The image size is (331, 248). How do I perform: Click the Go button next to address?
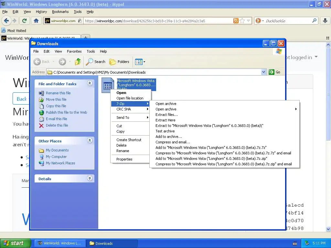coord(274,72)
